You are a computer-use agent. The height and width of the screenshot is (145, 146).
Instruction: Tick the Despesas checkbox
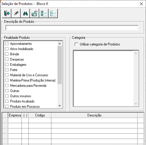pos(7,59)
